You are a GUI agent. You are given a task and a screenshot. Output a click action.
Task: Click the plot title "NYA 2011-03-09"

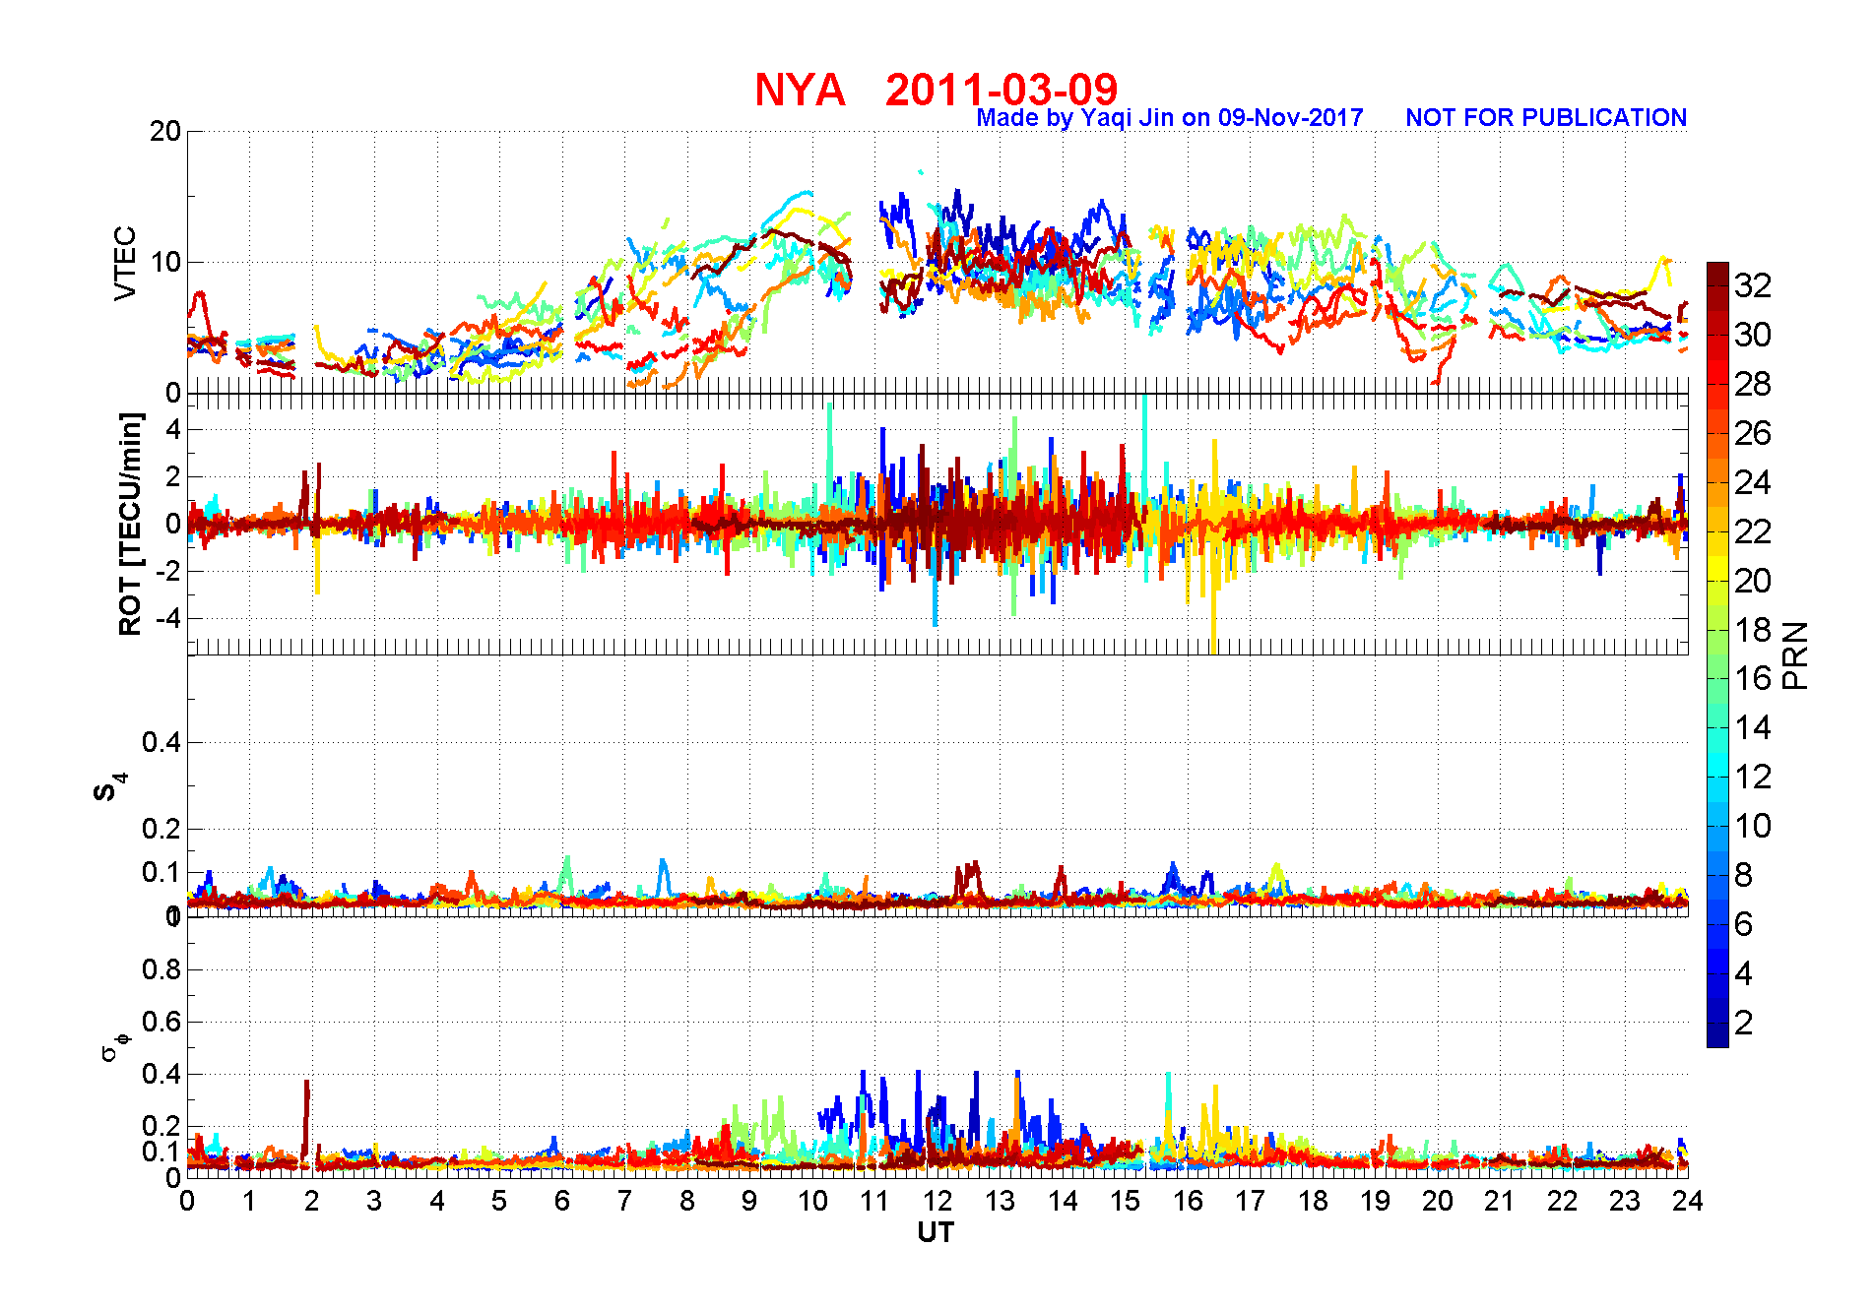point(936,90)
